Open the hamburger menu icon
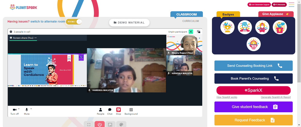 (x=291, y=5)
